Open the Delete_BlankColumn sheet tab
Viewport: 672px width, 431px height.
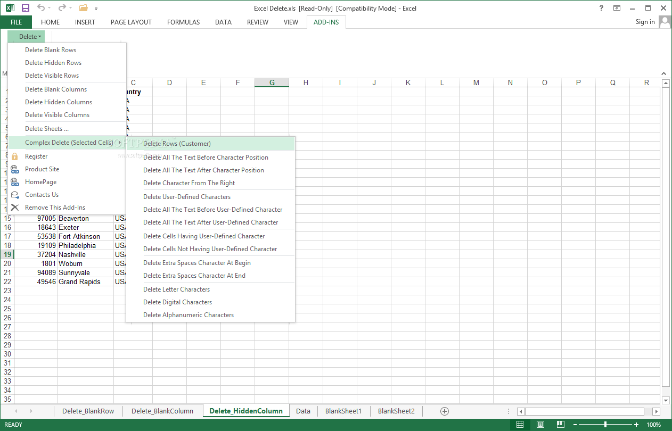pos(162,411)
